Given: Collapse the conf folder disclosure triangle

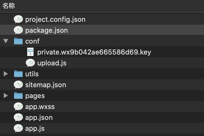Looking at the screenshot, I should pos(6,41).
